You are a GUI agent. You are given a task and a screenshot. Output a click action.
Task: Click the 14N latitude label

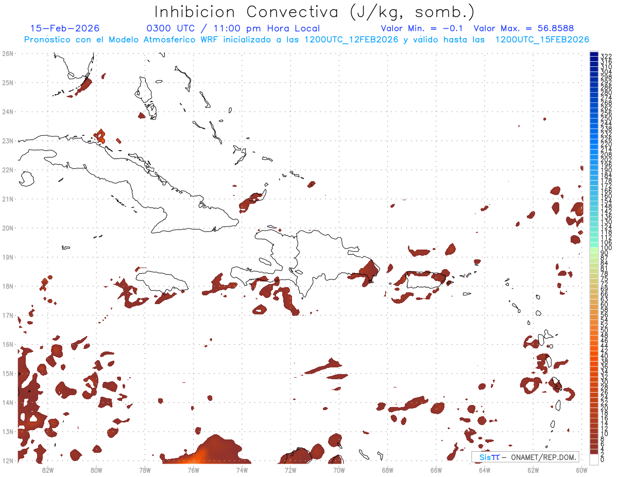(8, 402)
